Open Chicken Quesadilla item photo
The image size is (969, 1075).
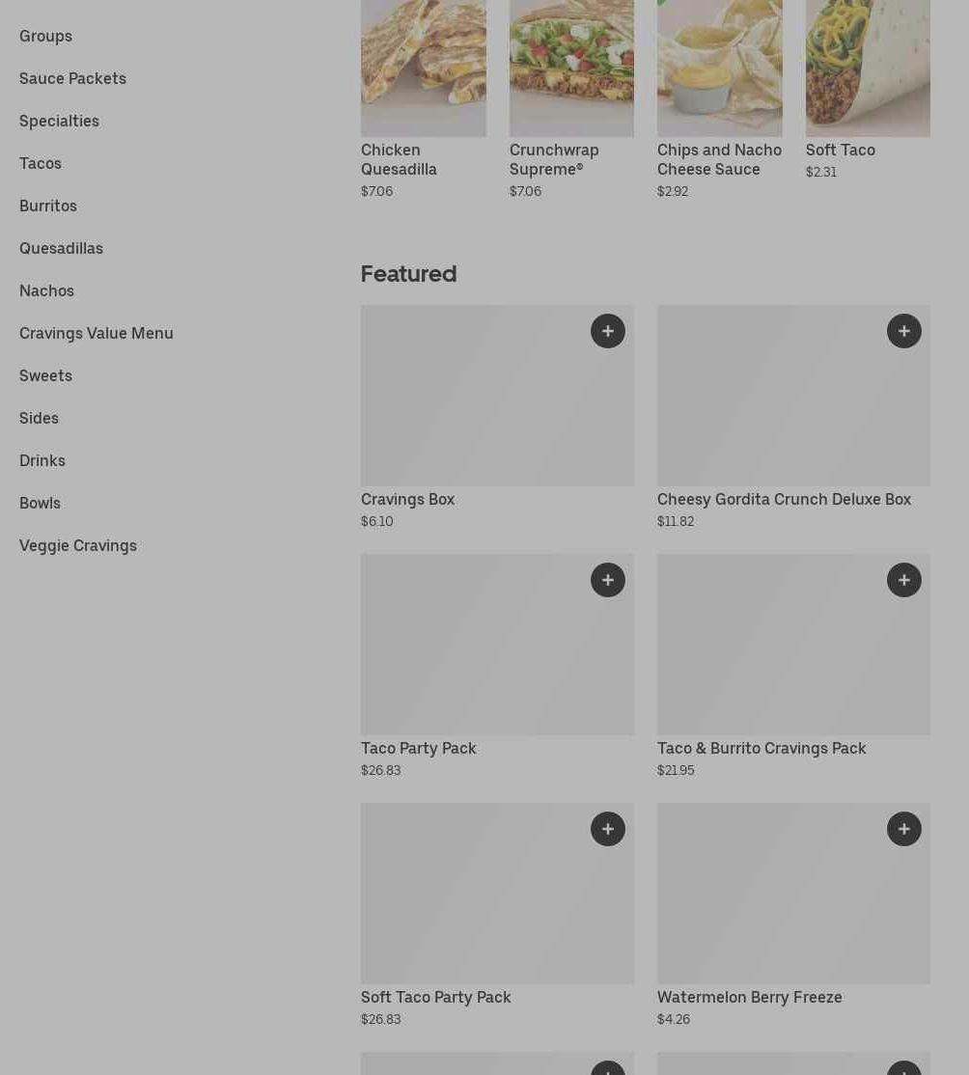(424, 69)
